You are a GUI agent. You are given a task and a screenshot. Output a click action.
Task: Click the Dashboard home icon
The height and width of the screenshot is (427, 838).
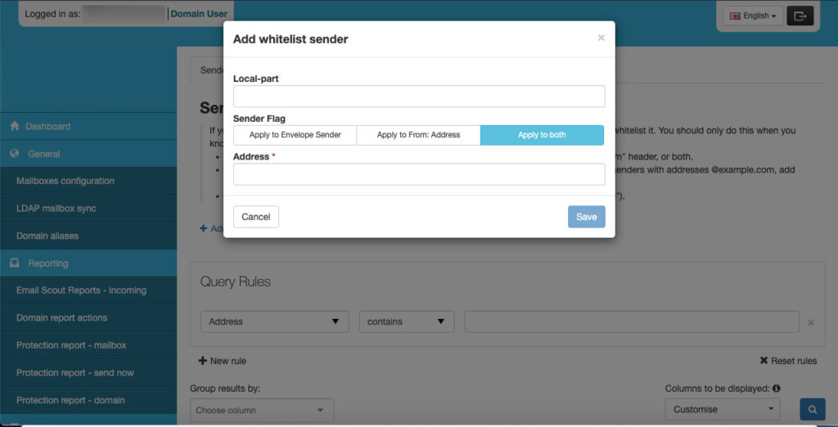tap(15, 127)
